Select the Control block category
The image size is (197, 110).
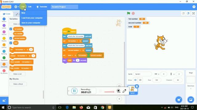pyautogui.click(x=4, y=46)
